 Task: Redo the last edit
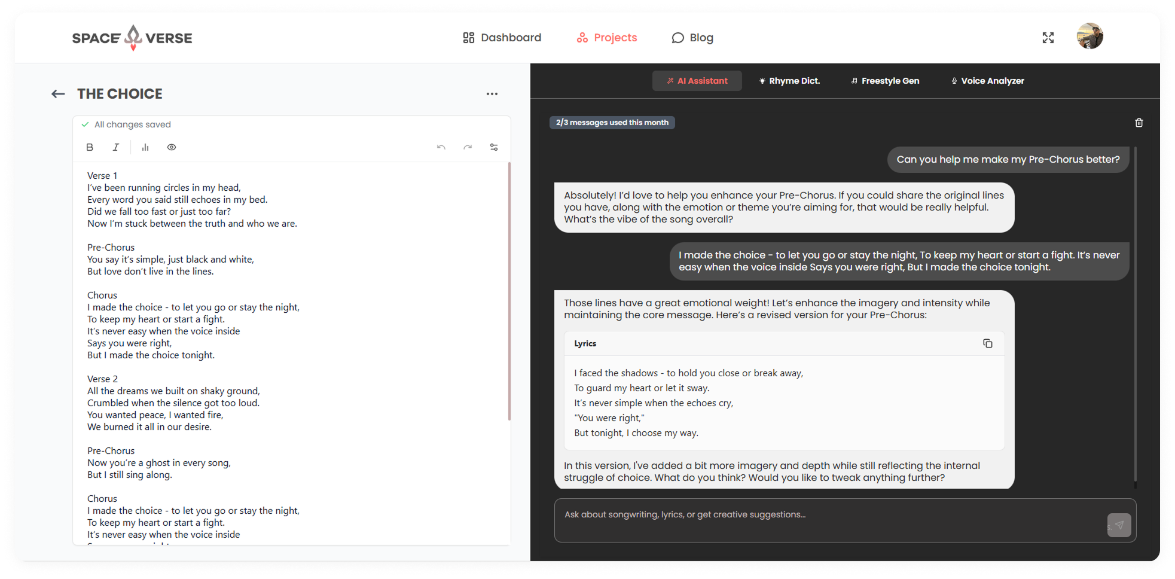[468, 147]
